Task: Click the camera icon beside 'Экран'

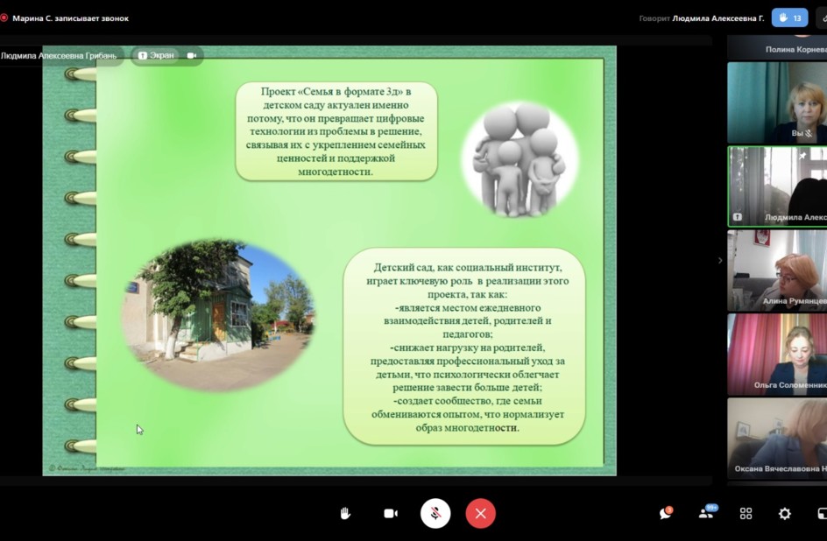Action: pyautogui.click(x=191, y=55)
